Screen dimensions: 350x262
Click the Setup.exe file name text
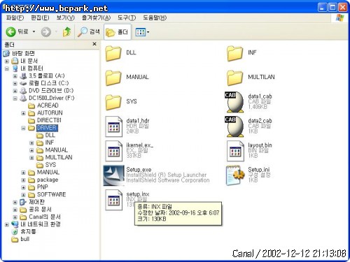click(x=139, y=170)
